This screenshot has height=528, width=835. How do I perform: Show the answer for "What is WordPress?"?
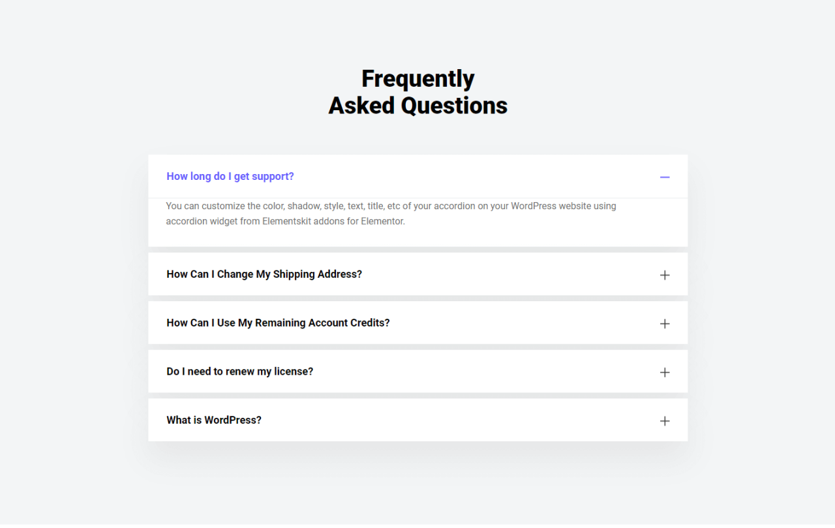coord(214,420)
